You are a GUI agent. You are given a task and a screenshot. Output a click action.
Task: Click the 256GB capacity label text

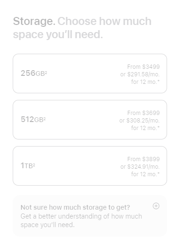coord(34,73)
